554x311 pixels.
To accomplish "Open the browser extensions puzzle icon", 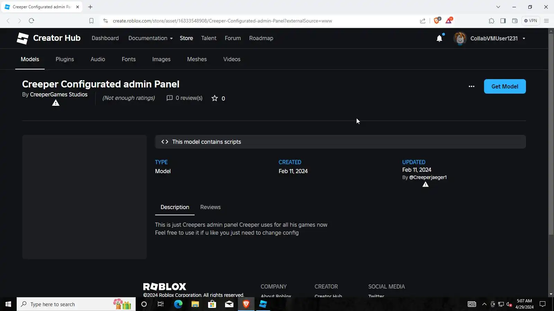I will click(492, 21).
